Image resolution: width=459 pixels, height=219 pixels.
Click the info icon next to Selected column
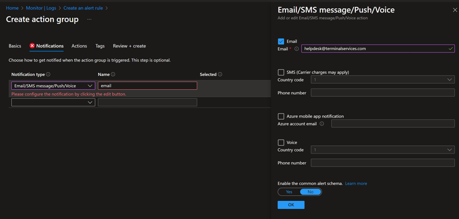coord(220,75)
